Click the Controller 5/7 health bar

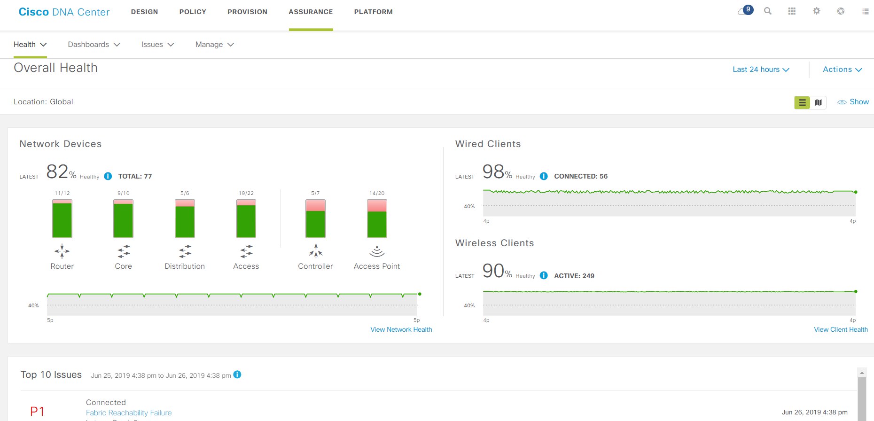point(316,218)
